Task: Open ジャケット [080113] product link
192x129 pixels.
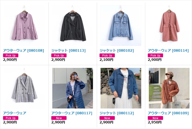Action: pos(68,50)
